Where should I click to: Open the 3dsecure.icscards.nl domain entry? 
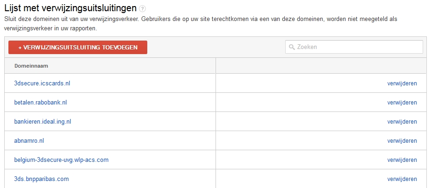point(42,84)
